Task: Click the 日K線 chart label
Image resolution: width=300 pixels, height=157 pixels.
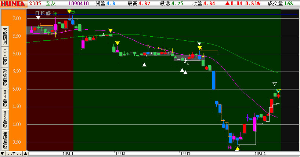Action: (43, 13)
